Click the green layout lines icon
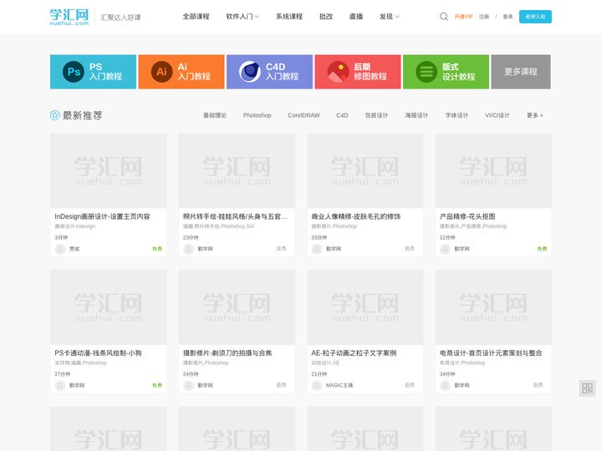Viewport: 602px width, 451px height. tap(426, 72)
